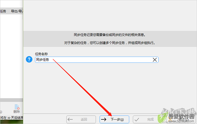197x124 pixels.
Task: Click the green shield watermark logo
Action: [162, 118]
